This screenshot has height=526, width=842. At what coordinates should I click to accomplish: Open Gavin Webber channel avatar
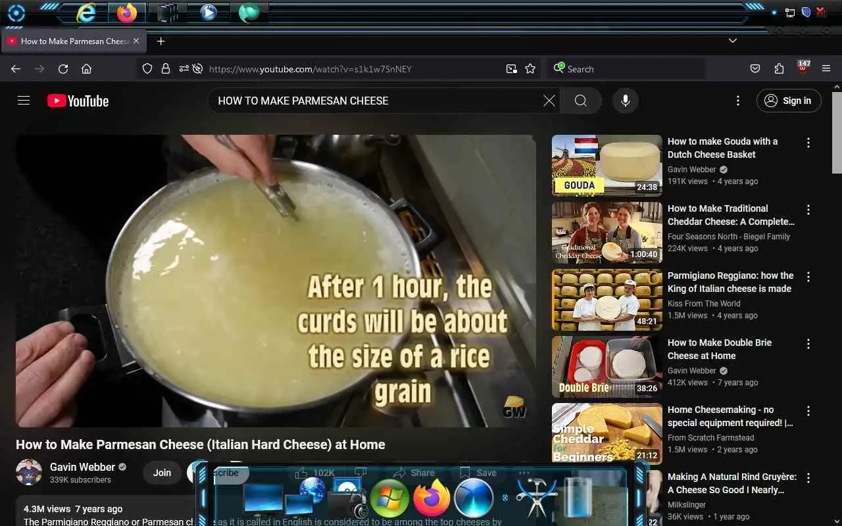pos(29,472)
